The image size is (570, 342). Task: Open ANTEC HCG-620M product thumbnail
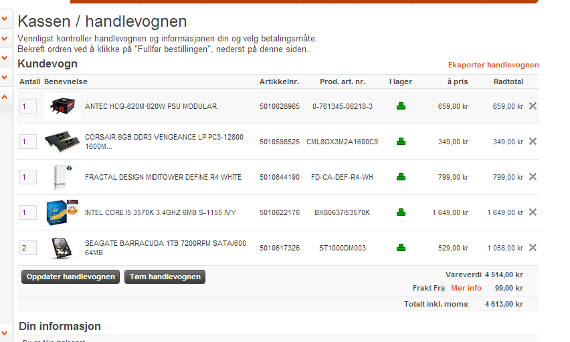point(62,106)
